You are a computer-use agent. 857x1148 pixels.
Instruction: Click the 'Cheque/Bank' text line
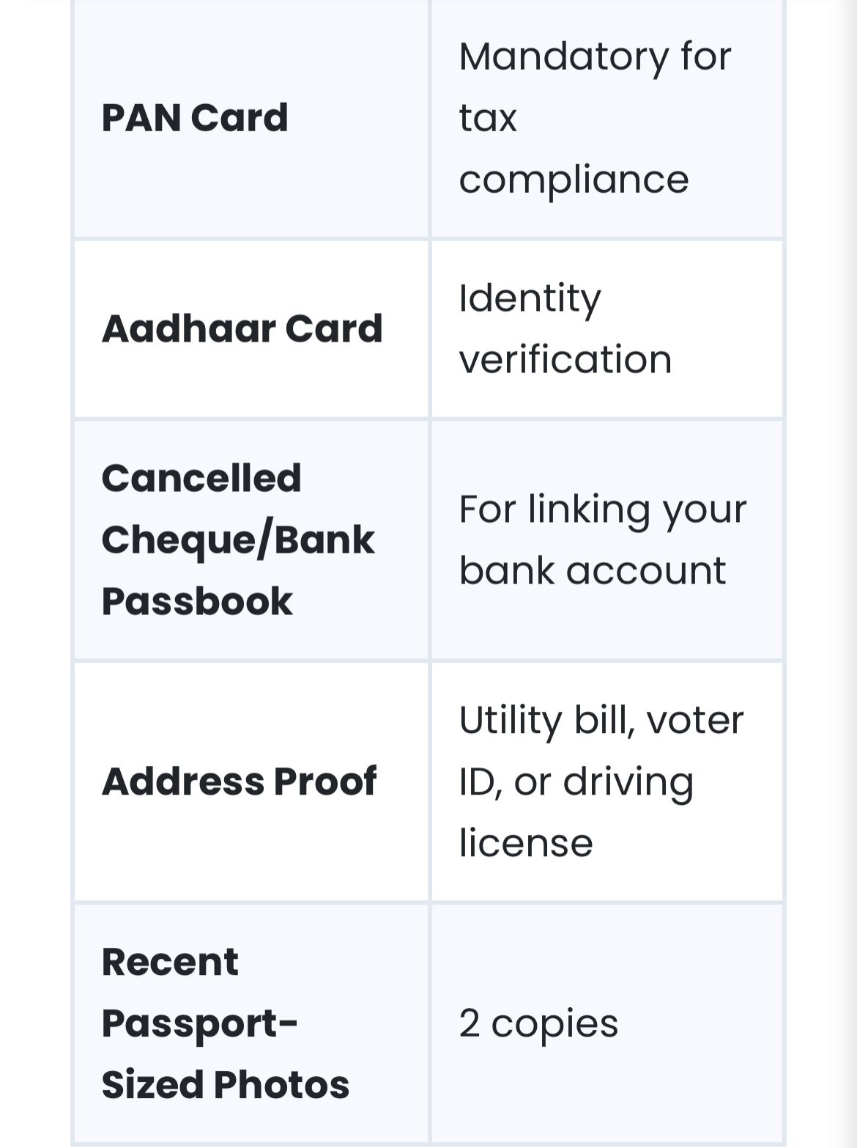[x=237, y=540]
